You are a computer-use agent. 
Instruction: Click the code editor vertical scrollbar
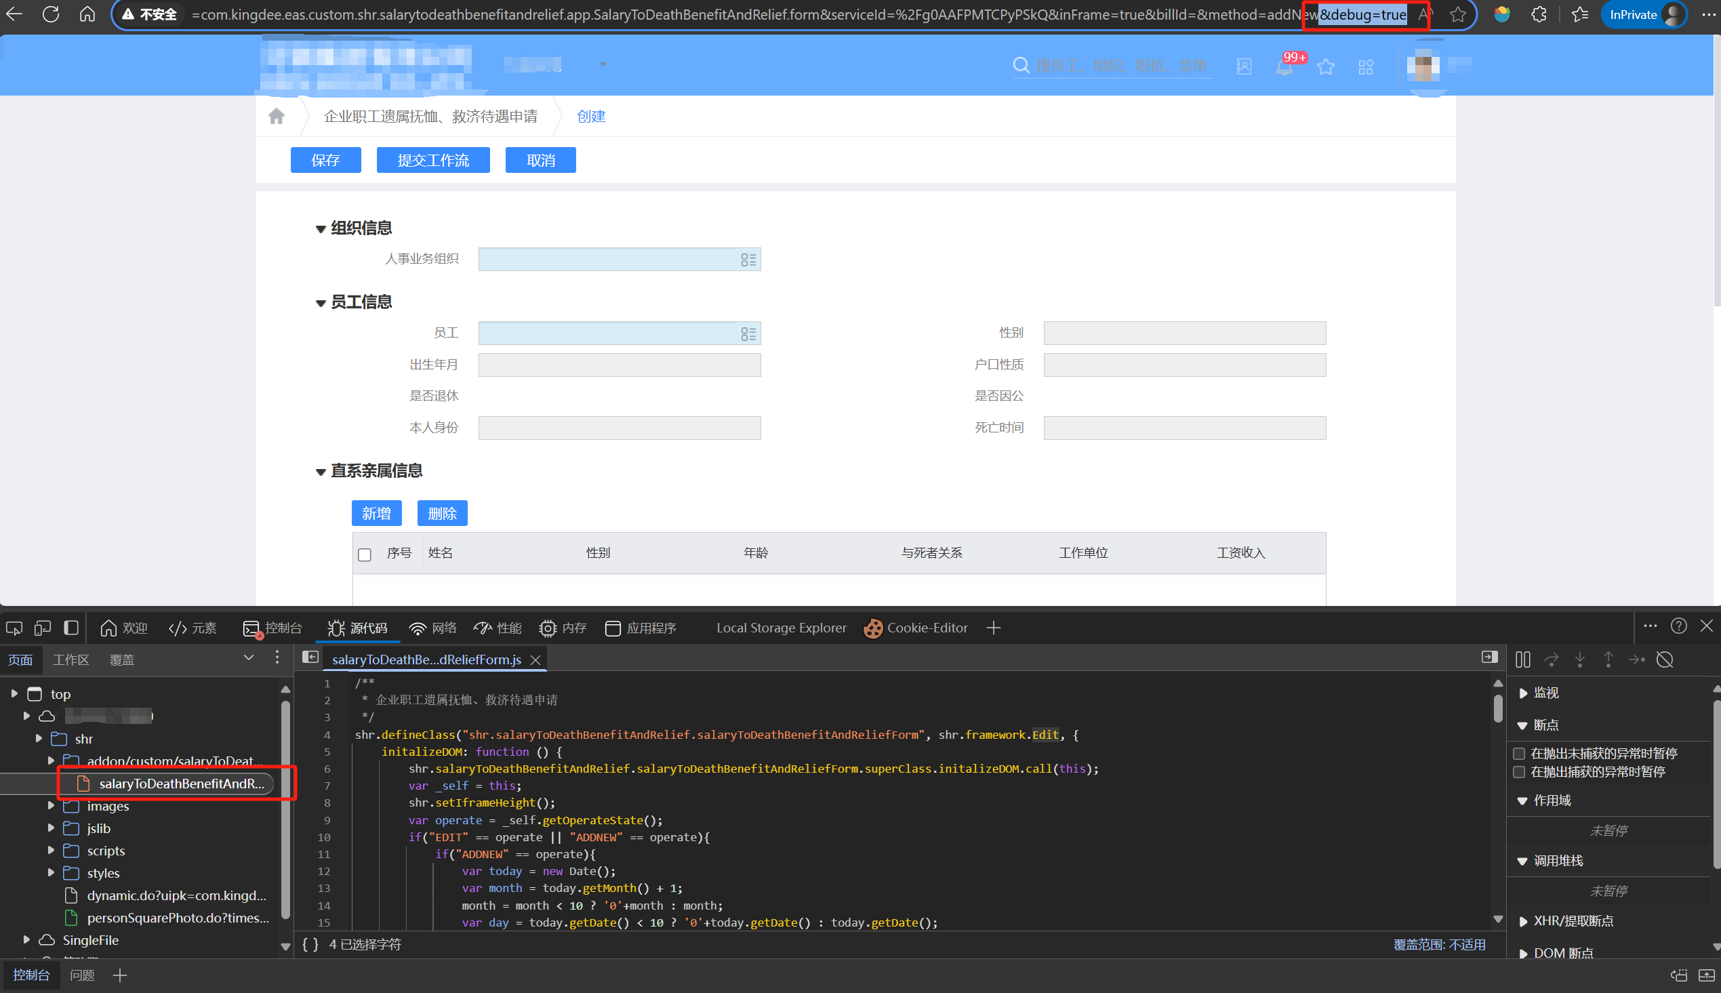[x=1497, y=708]
